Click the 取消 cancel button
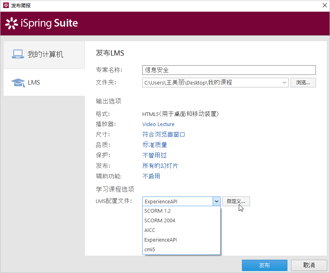The width and height of the screenshot is (330, 273). click(309, 265)
